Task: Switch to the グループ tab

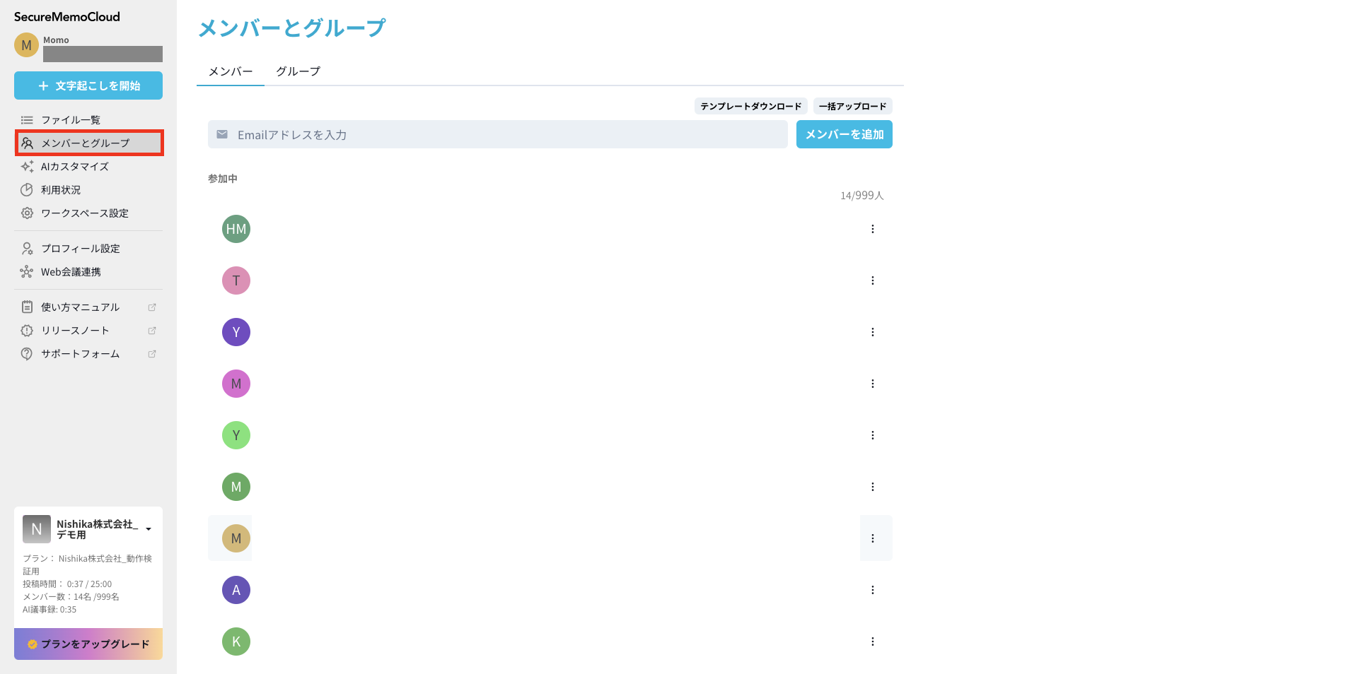Action: (298, 71)
